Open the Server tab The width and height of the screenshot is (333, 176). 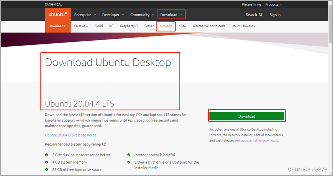tap(149, 26)
